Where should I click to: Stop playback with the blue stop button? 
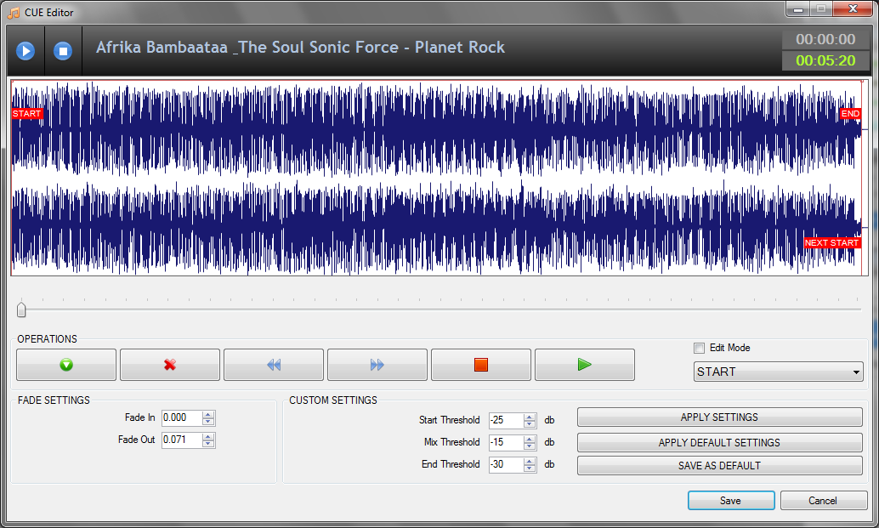(63, 51)
